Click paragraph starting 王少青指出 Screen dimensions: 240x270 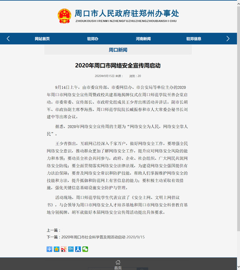tap(117, 166)
